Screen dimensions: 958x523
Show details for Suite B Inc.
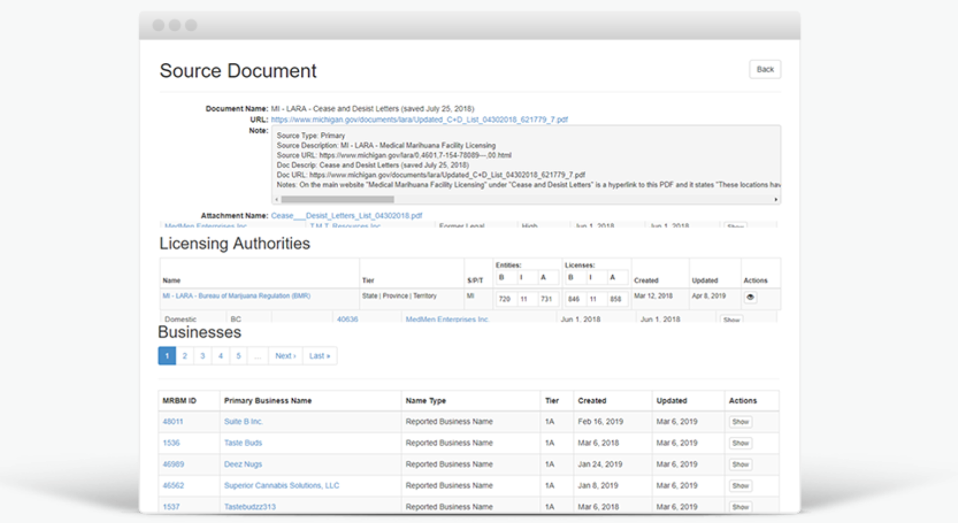740,422
